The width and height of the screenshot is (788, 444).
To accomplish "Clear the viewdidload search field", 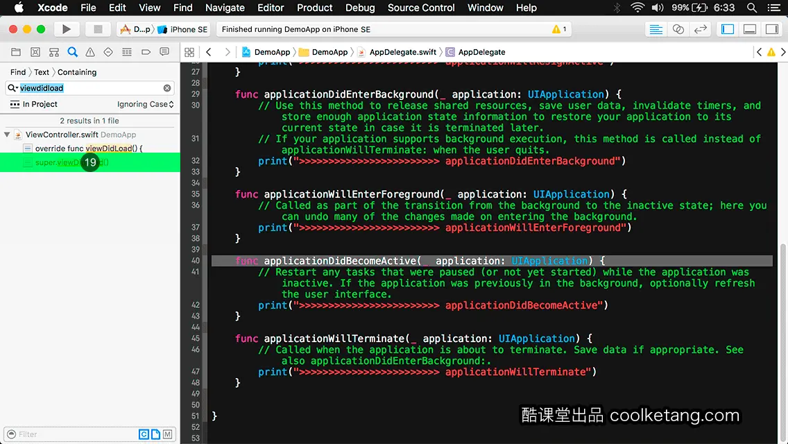I will (167, 88).
